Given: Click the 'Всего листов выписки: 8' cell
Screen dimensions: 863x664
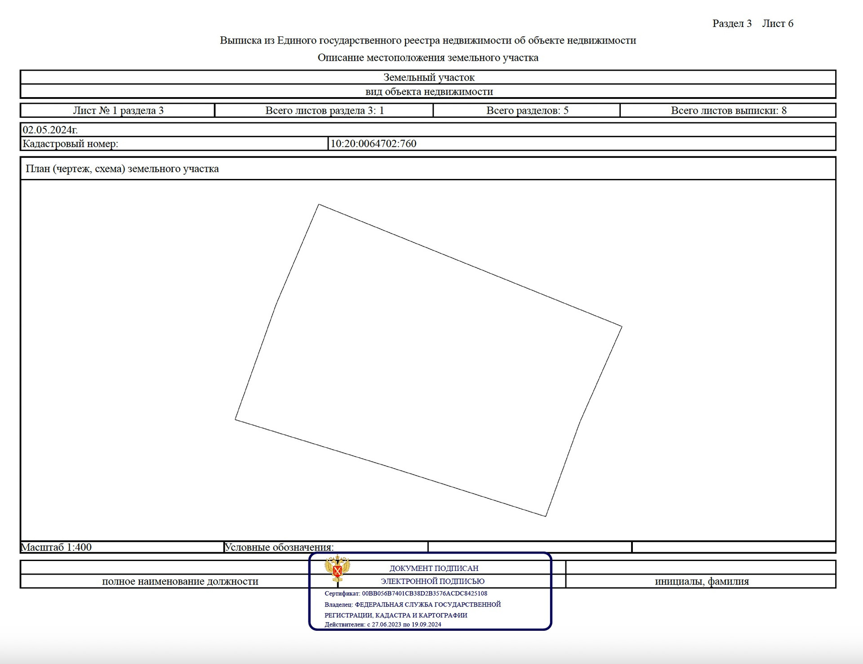Looking at the screenshot, I should (728, 111).
